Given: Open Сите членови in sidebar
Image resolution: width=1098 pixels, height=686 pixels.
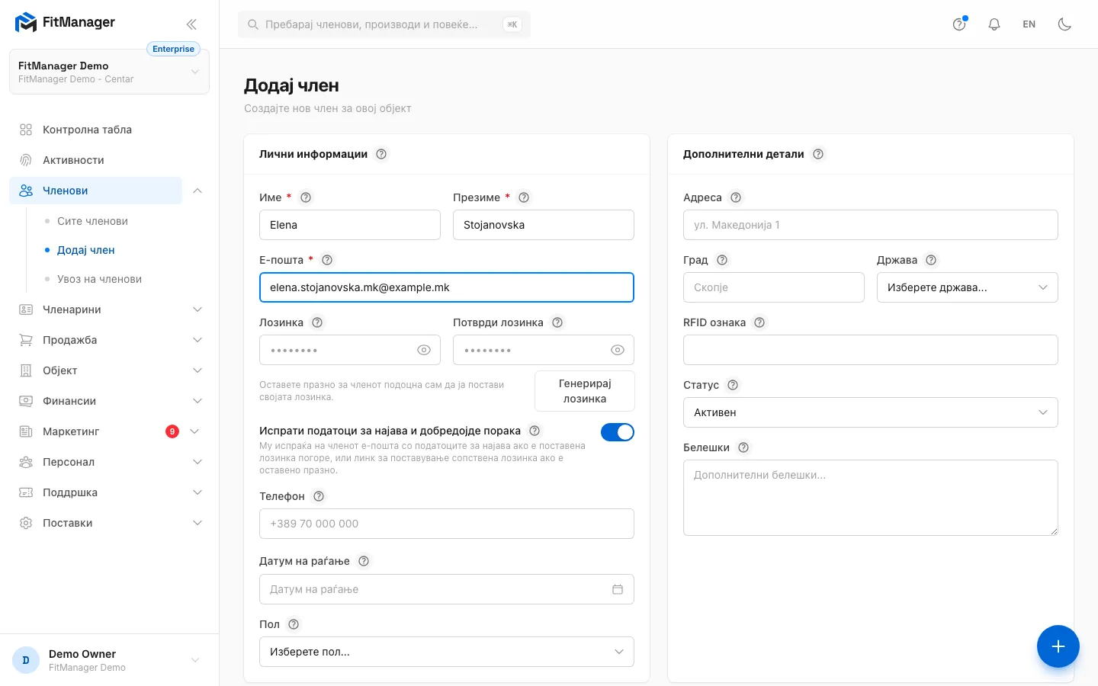Looking at the screenshot, I should point(92,221).
